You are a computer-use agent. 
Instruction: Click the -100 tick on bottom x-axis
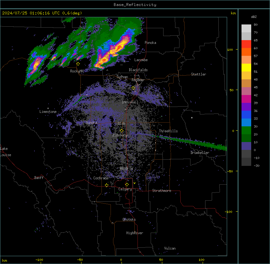(x=39, y=260)
